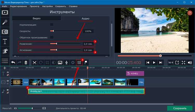Click the Скорость 100% value field
The width and height of the screenshot is (195, 112).
(88, 31)
